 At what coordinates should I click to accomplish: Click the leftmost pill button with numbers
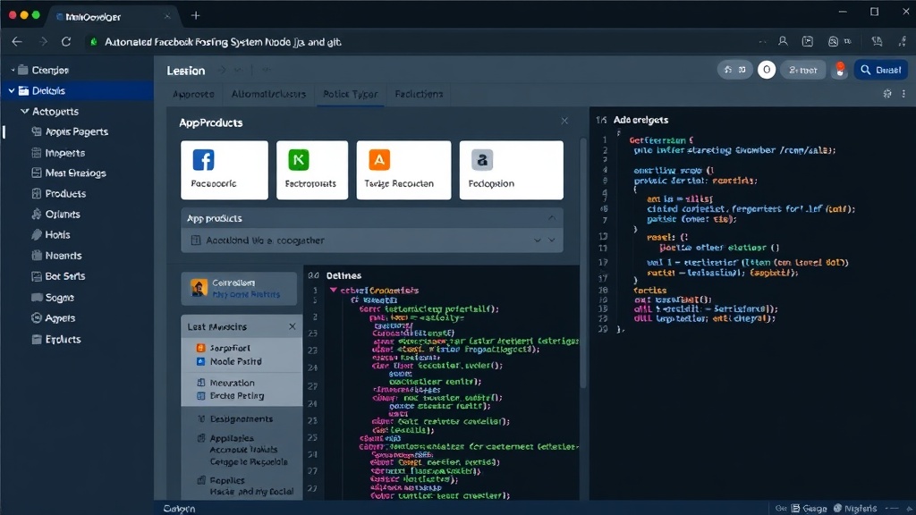pyautogui.click(x=735, y=70)
